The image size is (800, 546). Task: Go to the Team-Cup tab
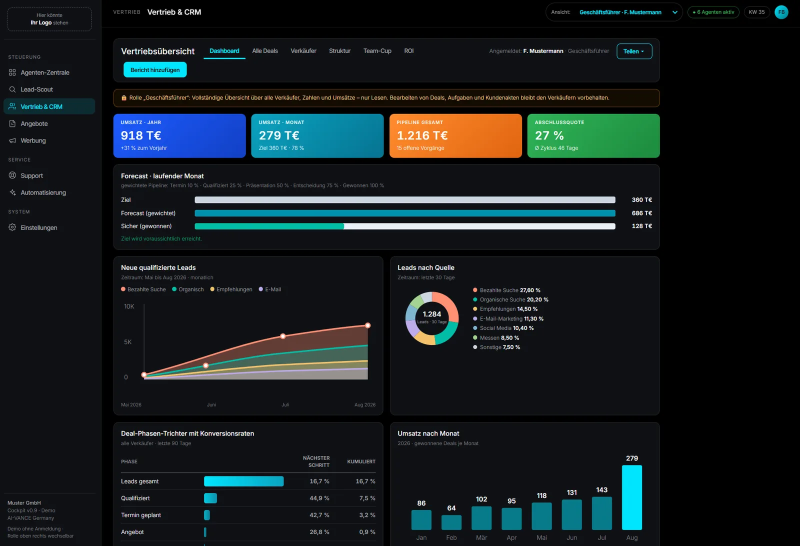pos(377,51)
